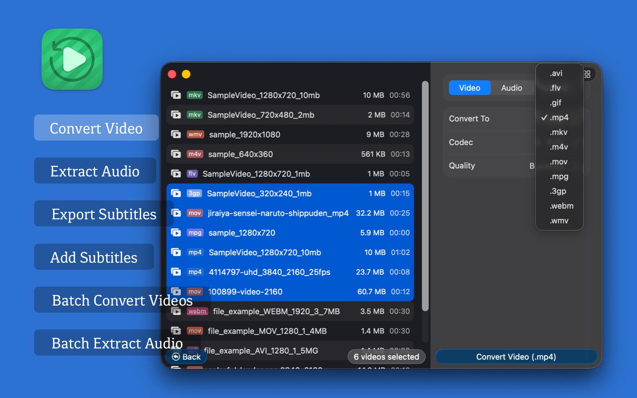Image resolution: width=637 pixels, height=398 pixels.
Task: Pick .webm from the format menu
Action: (x=561, y=206)
